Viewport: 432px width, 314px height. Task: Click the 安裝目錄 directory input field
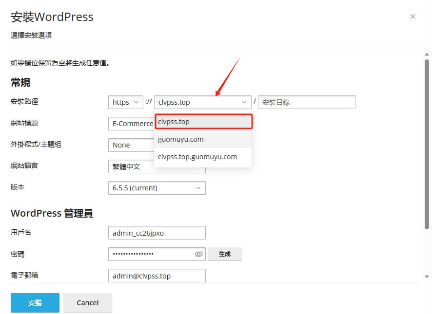point(306,102)
